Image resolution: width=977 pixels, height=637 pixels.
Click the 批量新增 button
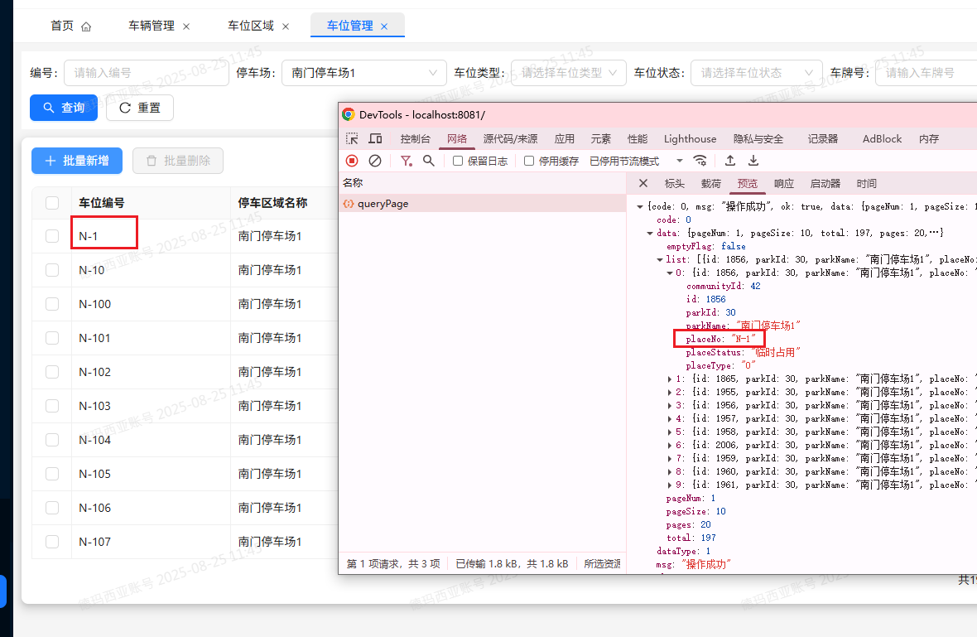[x=76, y=161]
